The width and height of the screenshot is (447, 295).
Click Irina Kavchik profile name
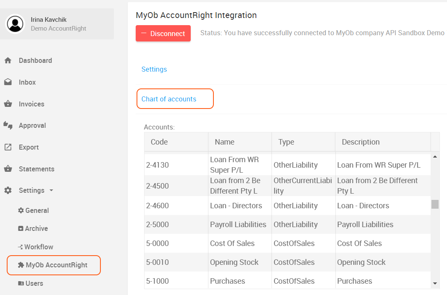click(x=49, y=20)
